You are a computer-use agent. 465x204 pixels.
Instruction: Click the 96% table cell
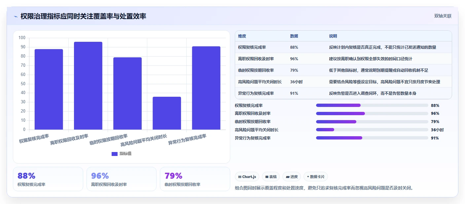coord(294,59)
